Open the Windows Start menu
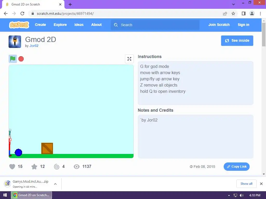This screenshot has height=199, width=266. point(5,195)
